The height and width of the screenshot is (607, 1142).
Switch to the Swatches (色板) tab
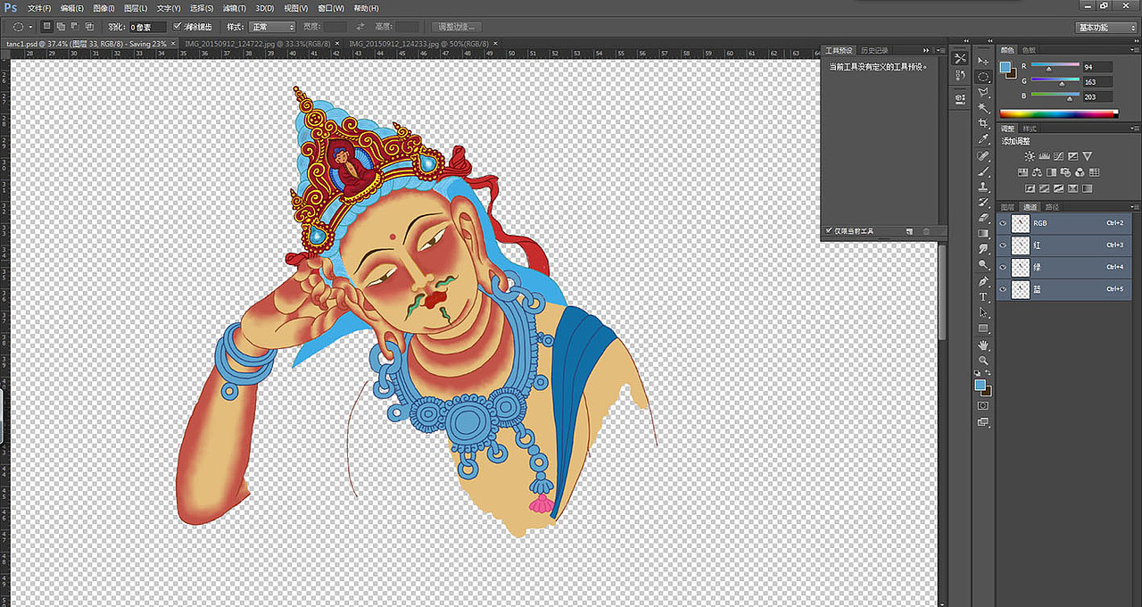click(x=1029, y=50)
